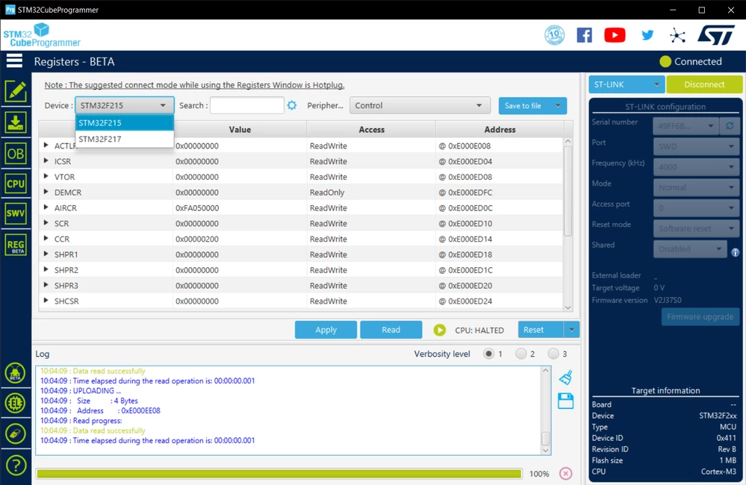The height and width of the screenshot is (485, 746).
Task: Open Erasing & Programming download icon
Action: pyautogui.click(x=16, y=122)
